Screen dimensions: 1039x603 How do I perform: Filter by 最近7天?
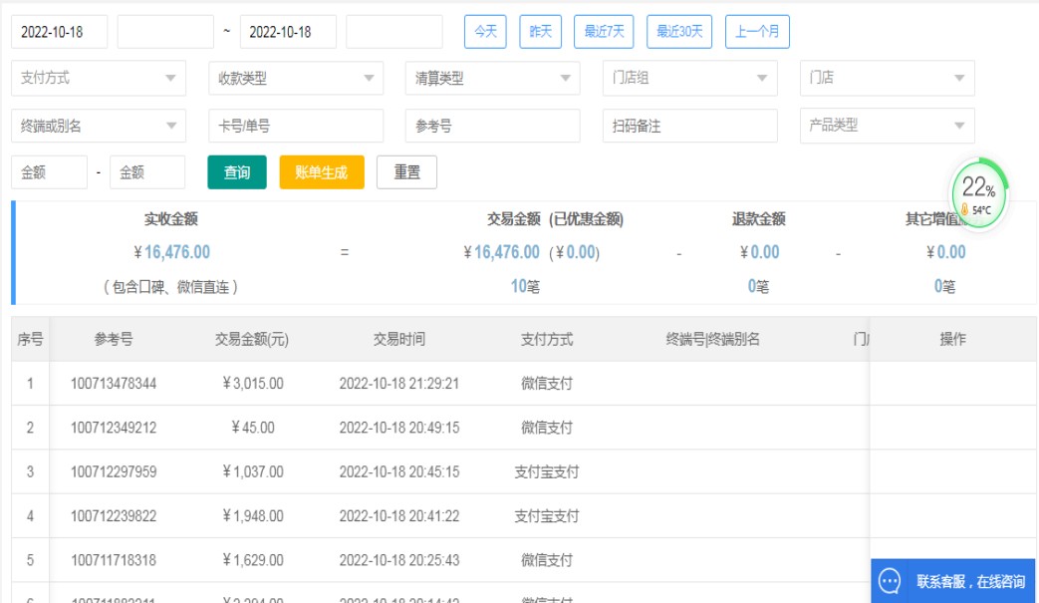click(x=605, y=32)
